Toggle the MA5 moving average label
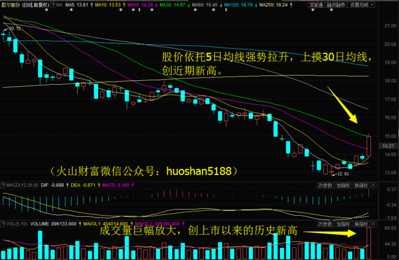399x260 pixels. tap(76, 4)
